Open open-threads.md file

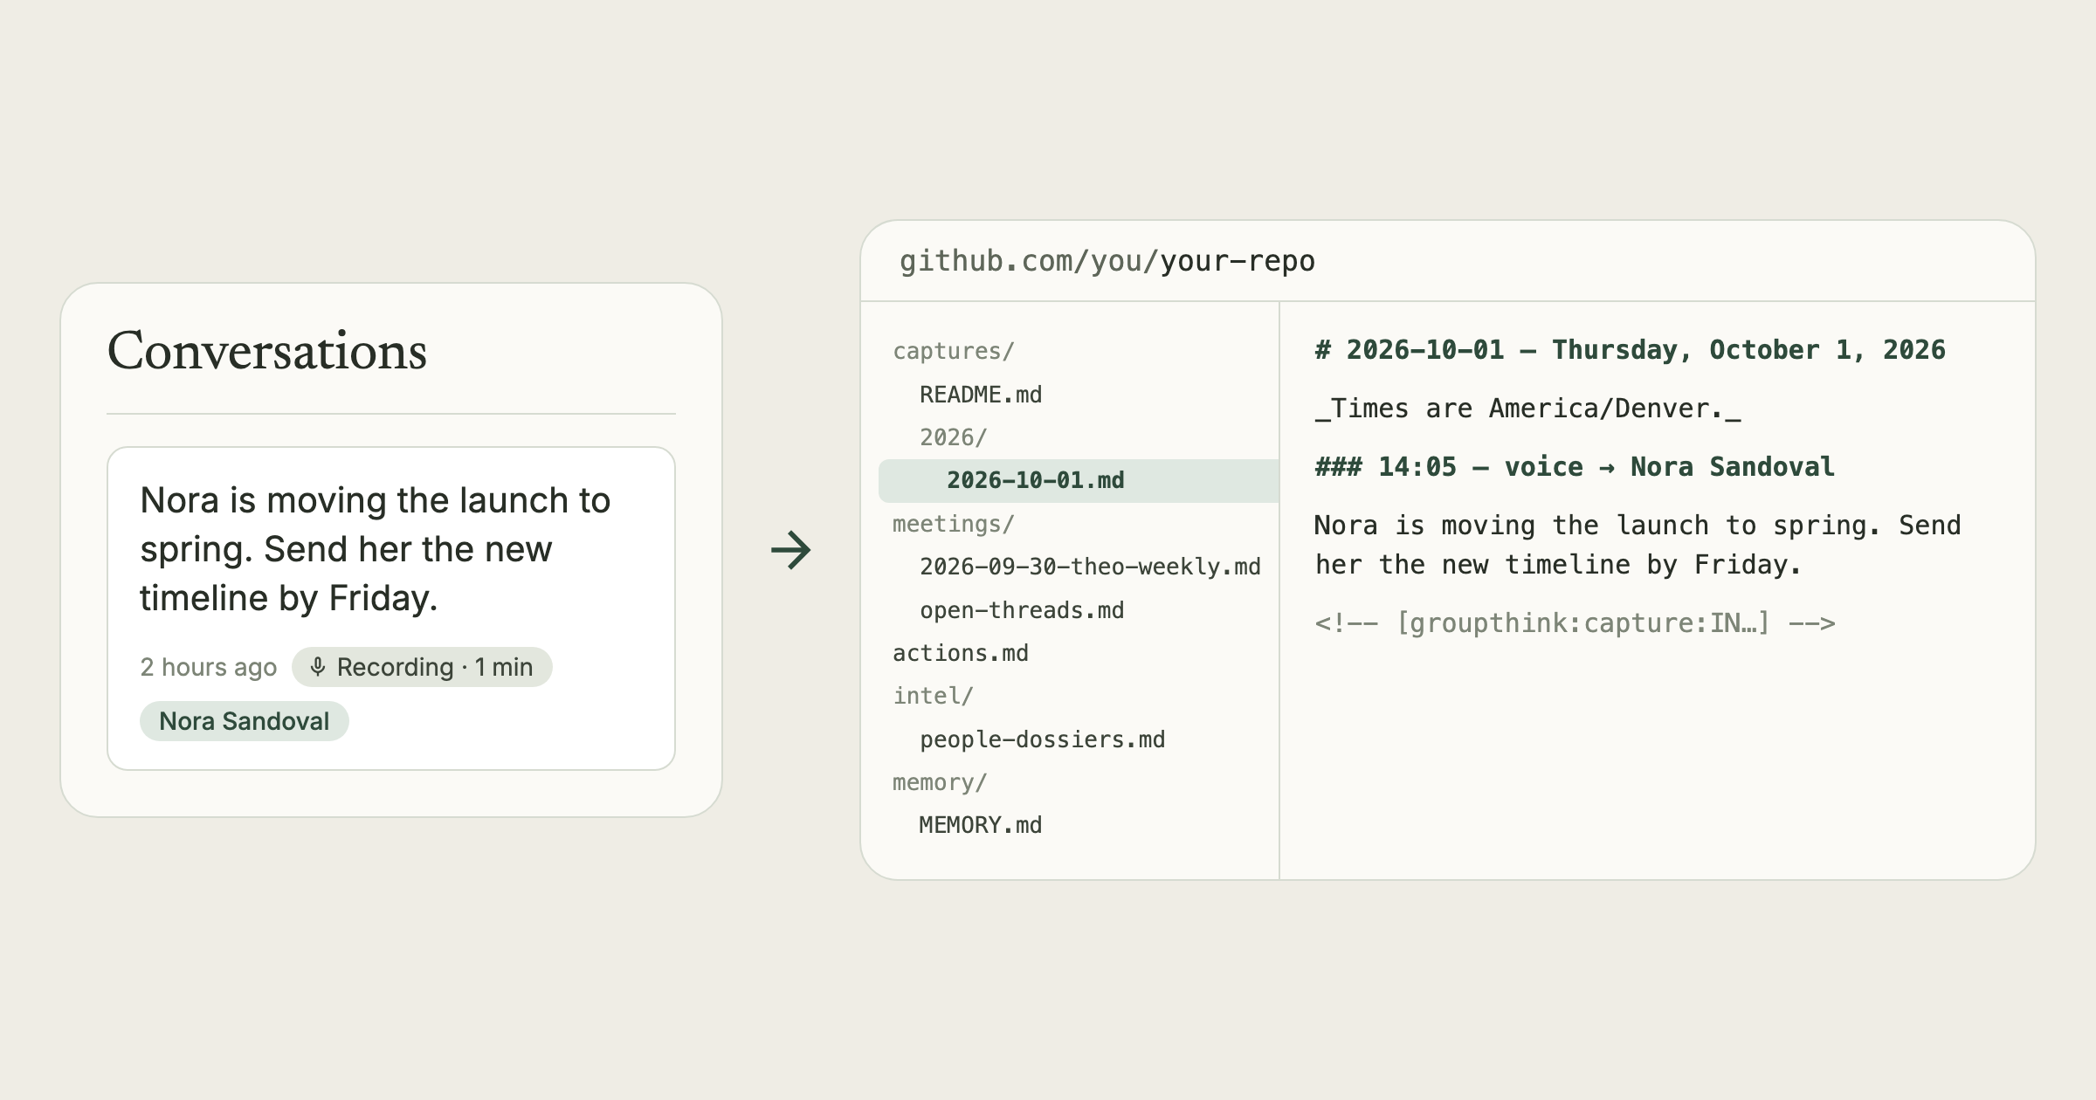tap(1022, 610)
